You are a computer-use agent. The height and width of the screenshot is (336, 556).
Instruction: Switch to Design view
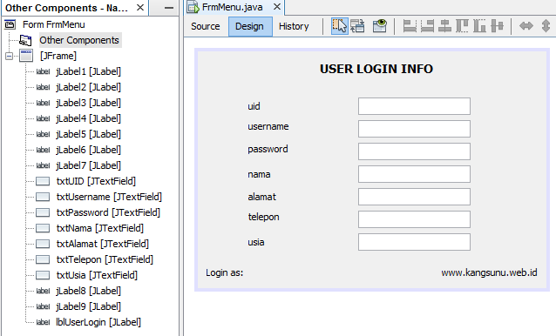point(249,26)
